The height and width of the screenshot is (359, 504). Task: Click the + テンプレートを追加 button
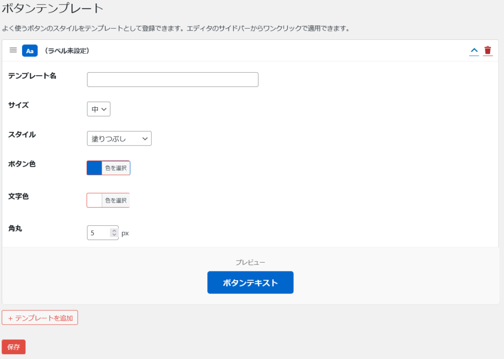40,318
